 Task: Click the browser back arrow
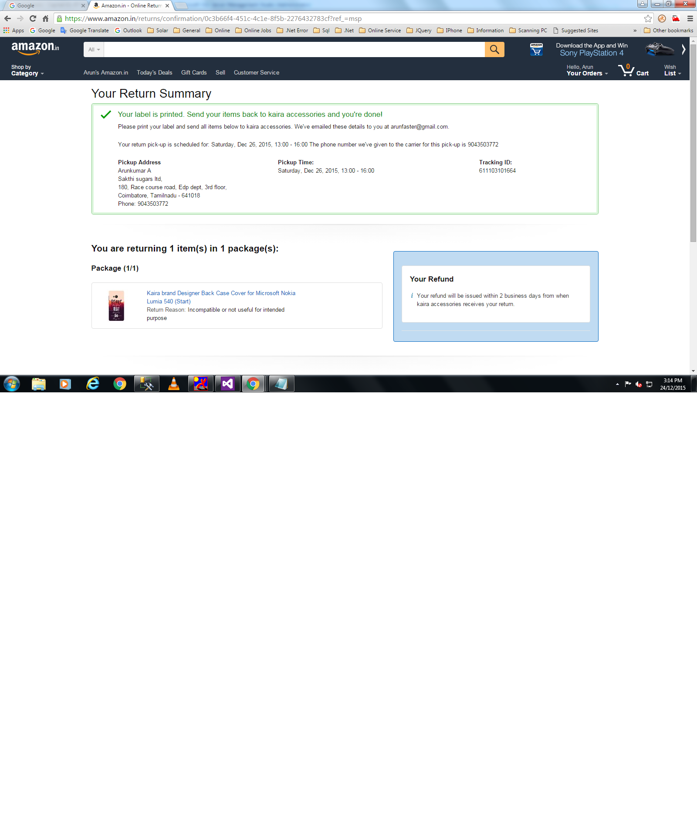coord(7,19)
